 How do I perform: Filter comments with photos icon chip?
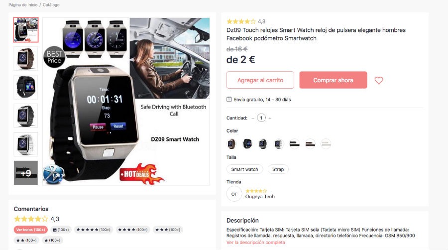click(x=61, y=230)
